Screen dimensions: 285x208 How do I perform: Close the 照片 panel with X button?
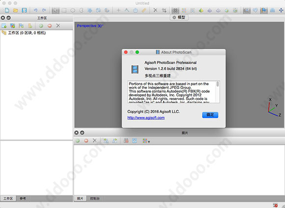pos(76,133)
